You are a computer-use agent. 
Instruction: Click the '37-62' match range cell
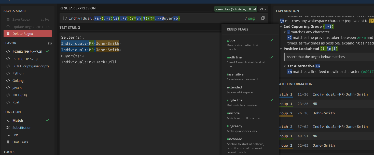(x=303, y=127)
